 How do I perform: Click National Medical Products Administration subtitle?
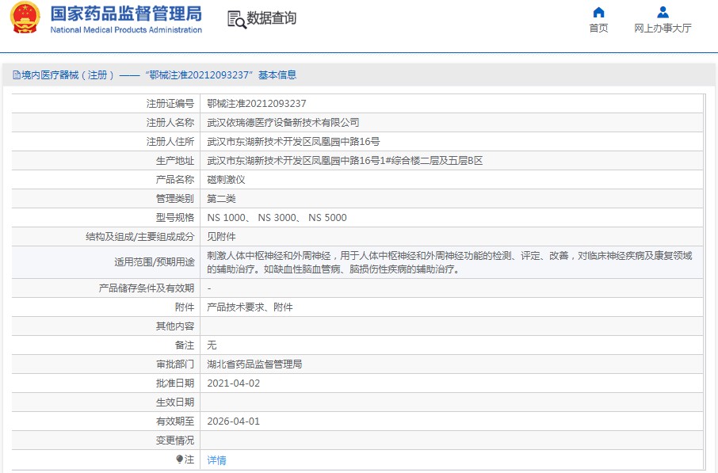pos(126,30)
